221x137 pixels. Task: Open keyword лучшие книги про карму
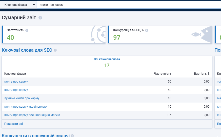coord(22,98)
